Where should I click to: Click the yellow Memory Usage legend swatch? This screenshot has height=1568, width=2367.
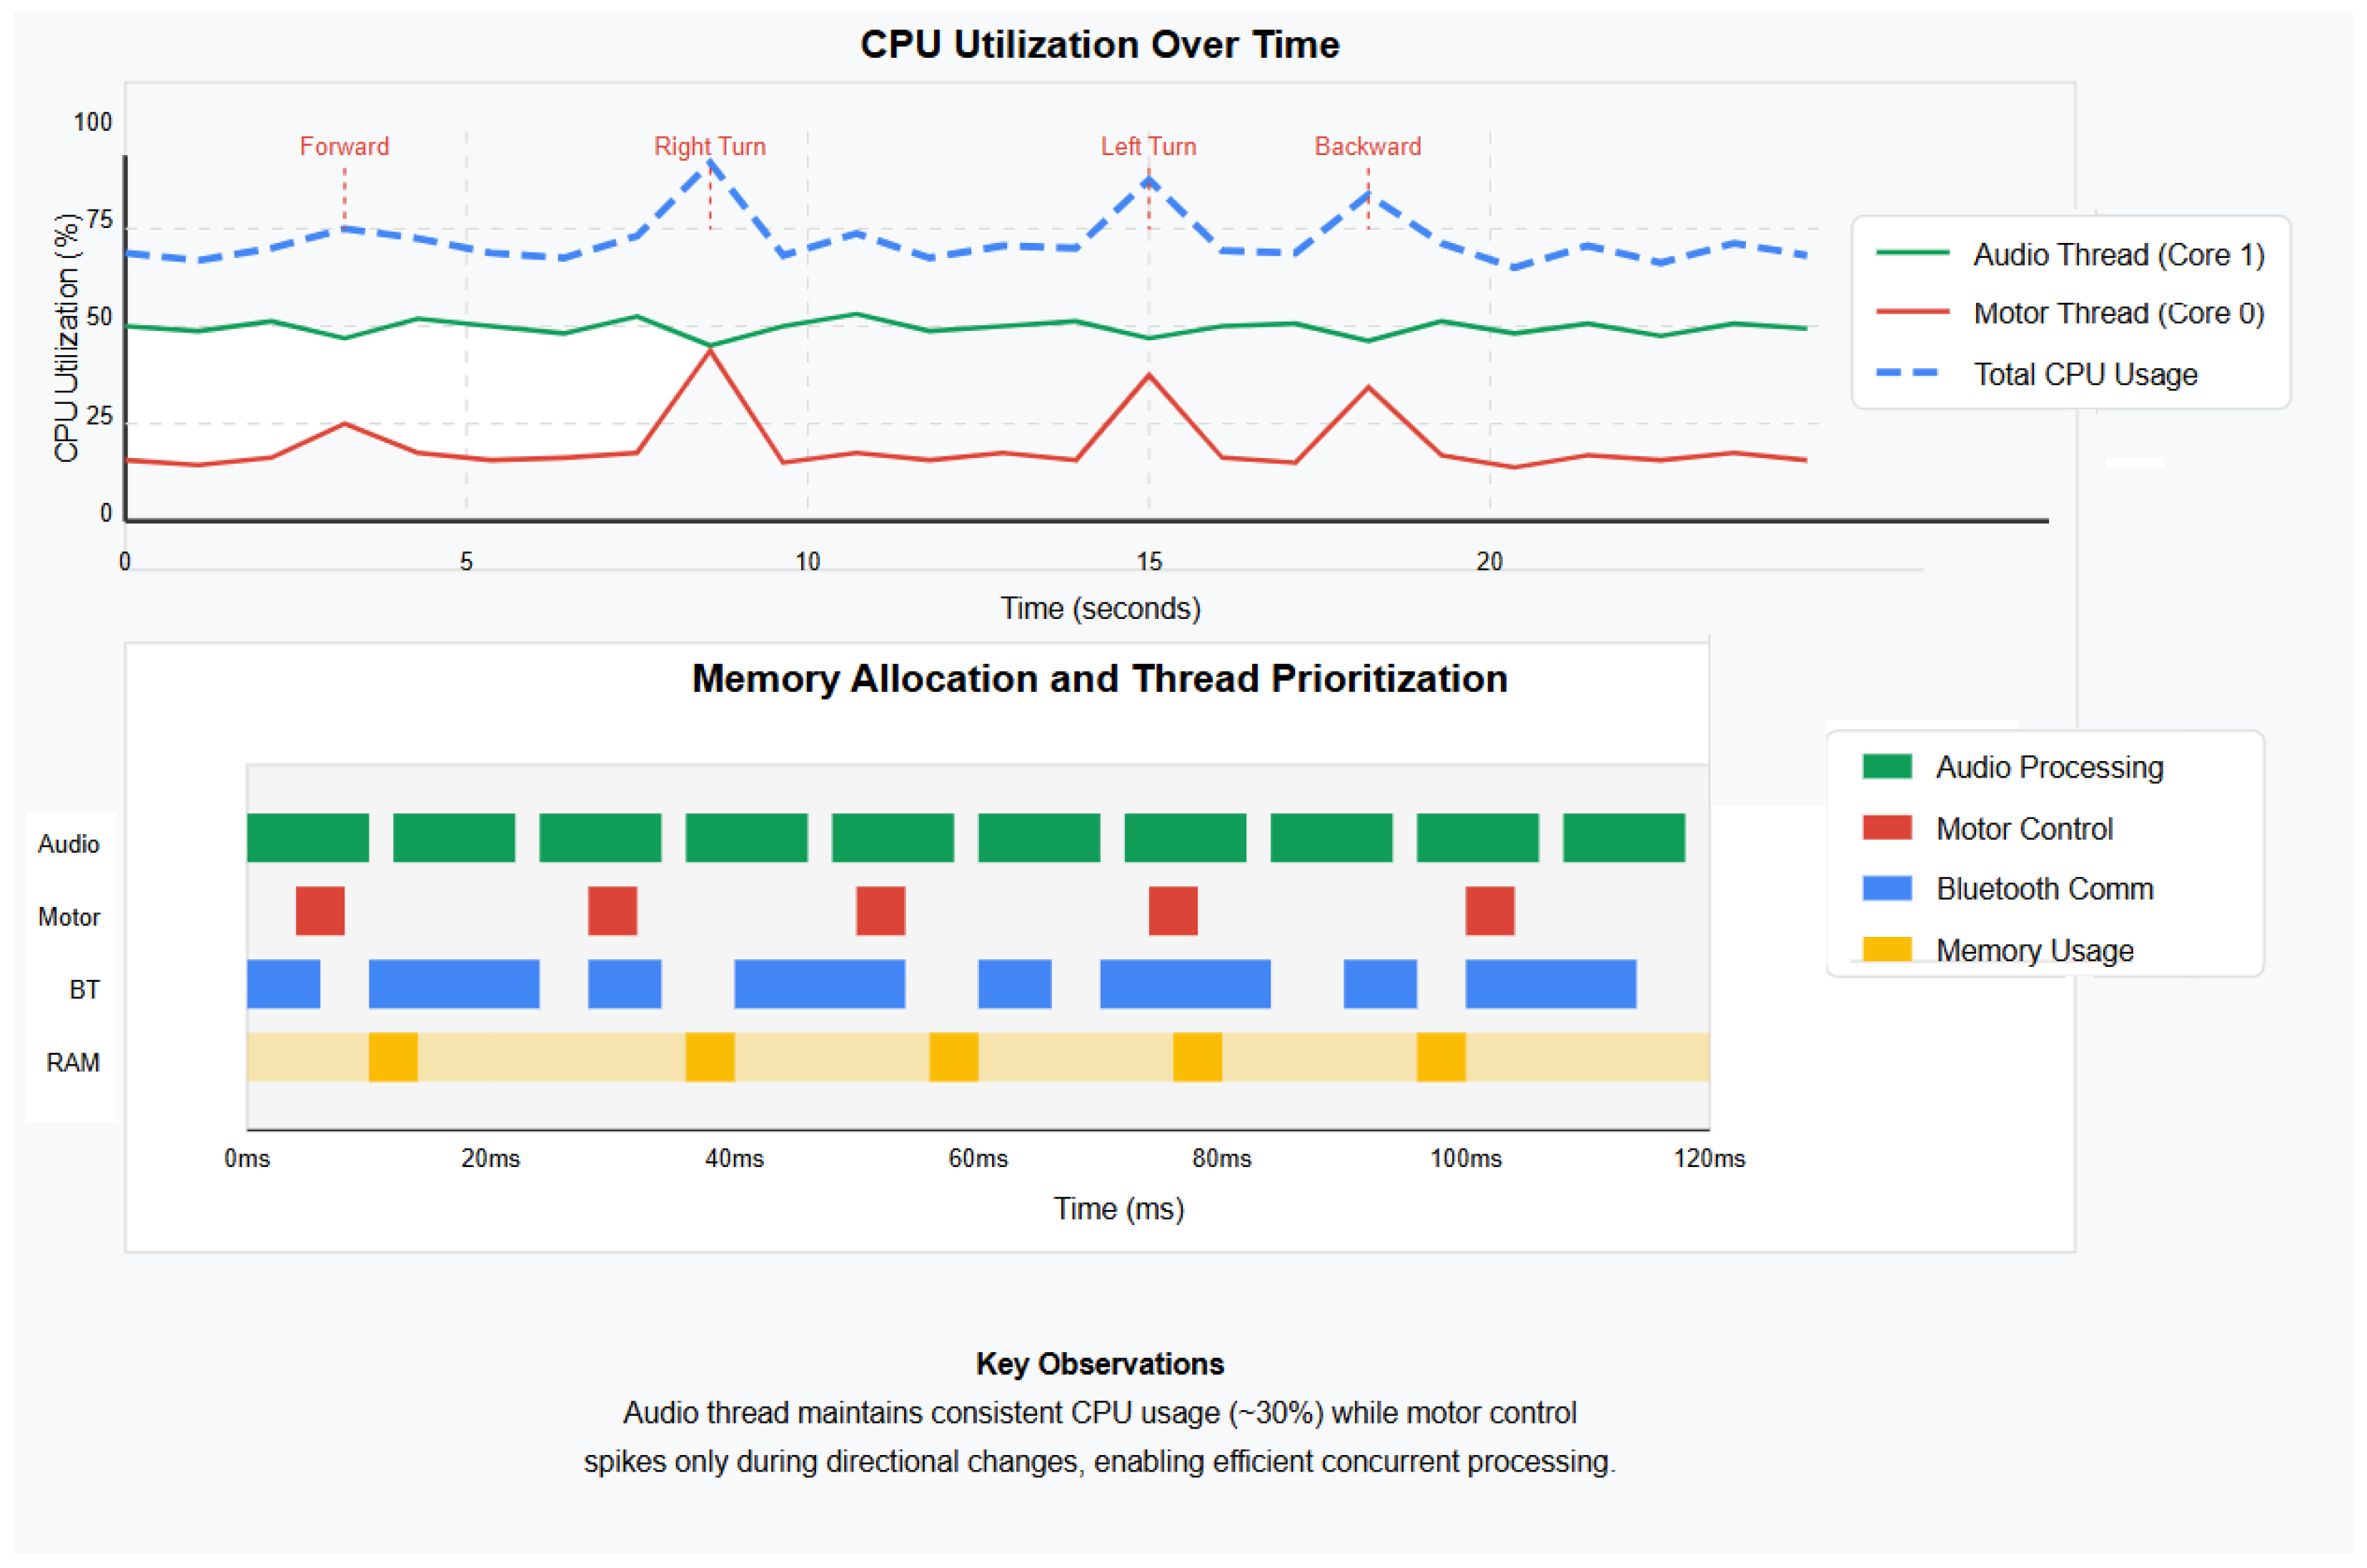pyautogui.click(x=1887, y=950)
